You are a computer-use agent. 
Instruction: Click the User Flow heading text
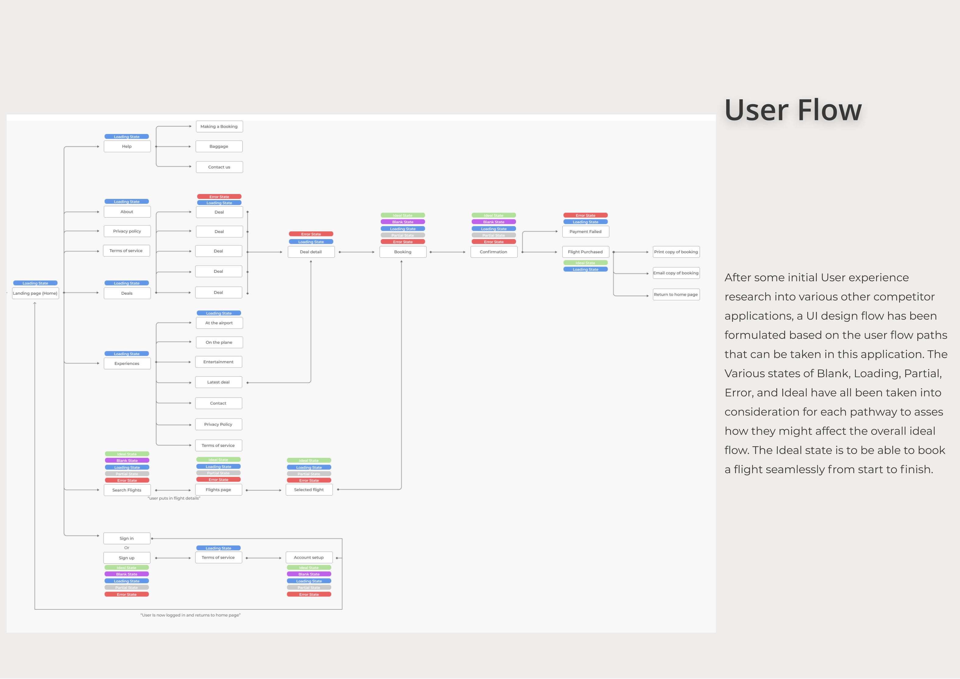coord(793,110)
